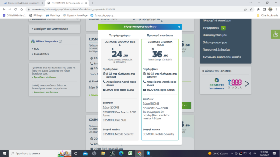The image size is (280, 157).
Task: Click the Προσθήκη σύνδεσης link
Action: [44, 77]
